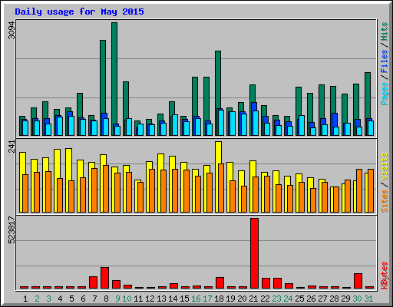Screen dimensions: 393x307
Task: Click day 17 on the x-axis
Action: tap(207, 299)
